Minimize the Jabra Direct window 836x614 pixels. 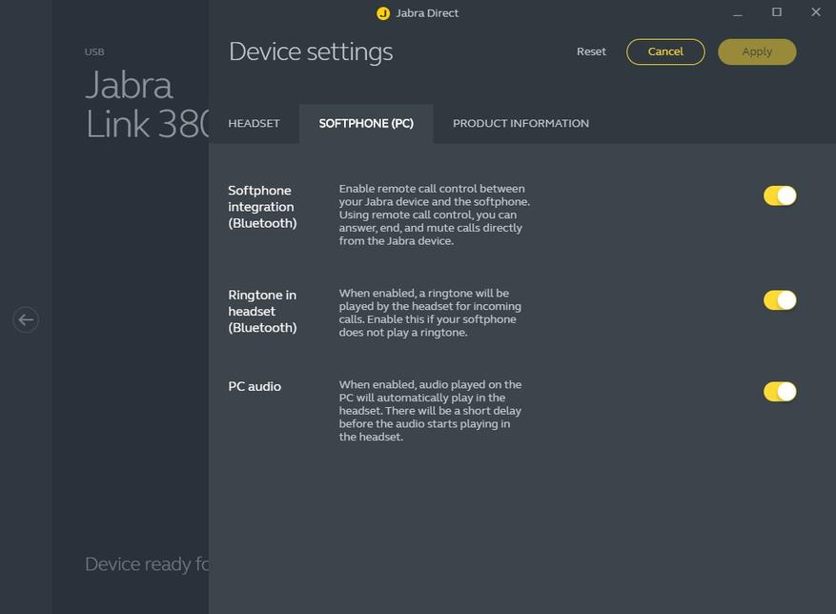click(738, 13)
